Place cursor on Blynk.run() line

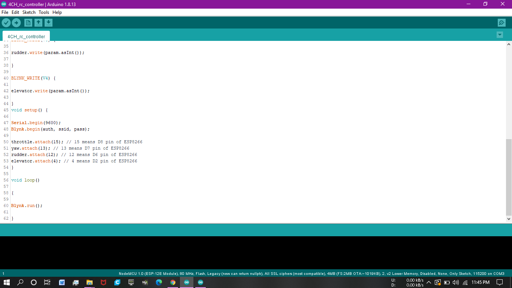[x=27, y=205]
